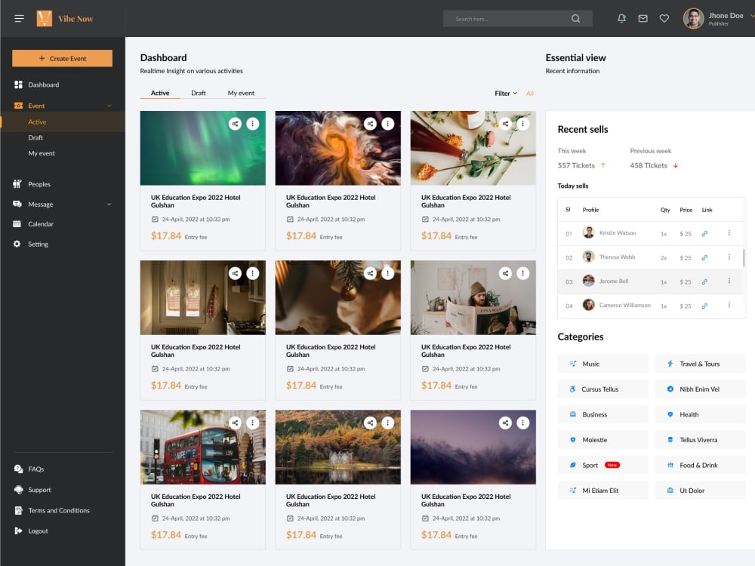The width and height of the screenshot is (755, 566).
Task: Open more options on aurora event card
Action: 253,124
